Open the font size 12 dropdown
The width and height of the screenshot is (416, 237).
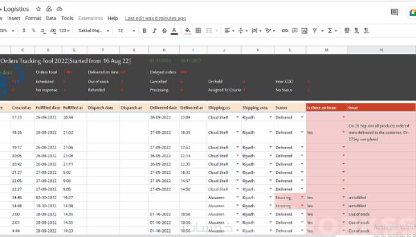point(126,31)
